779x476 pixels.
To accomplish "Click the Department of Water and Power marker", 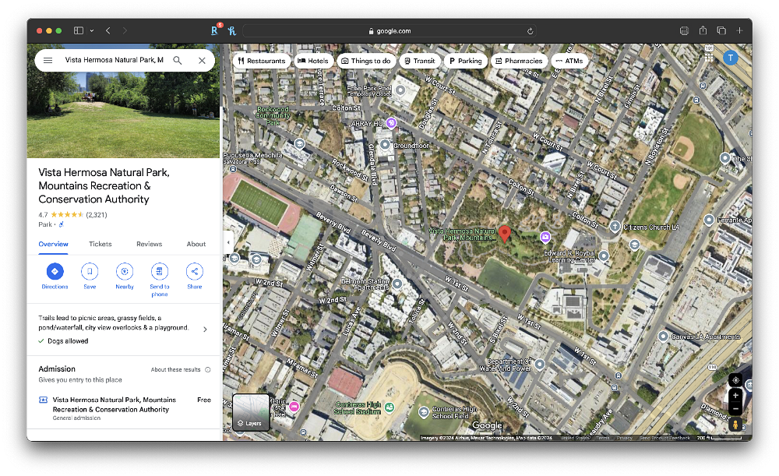I will click(540, 365).
